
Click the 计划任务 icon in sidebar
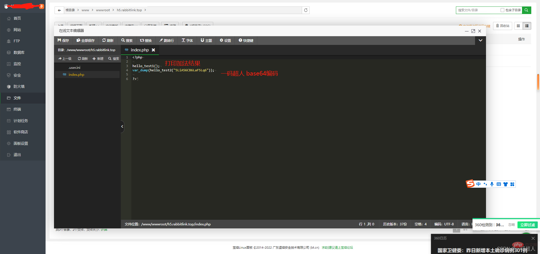pos(9,121)
